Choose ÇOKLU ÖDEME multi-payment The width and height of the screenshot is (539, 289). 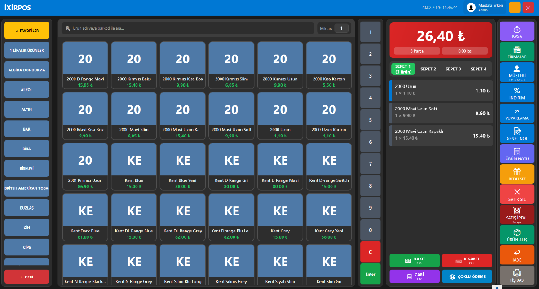click(467, 276)
